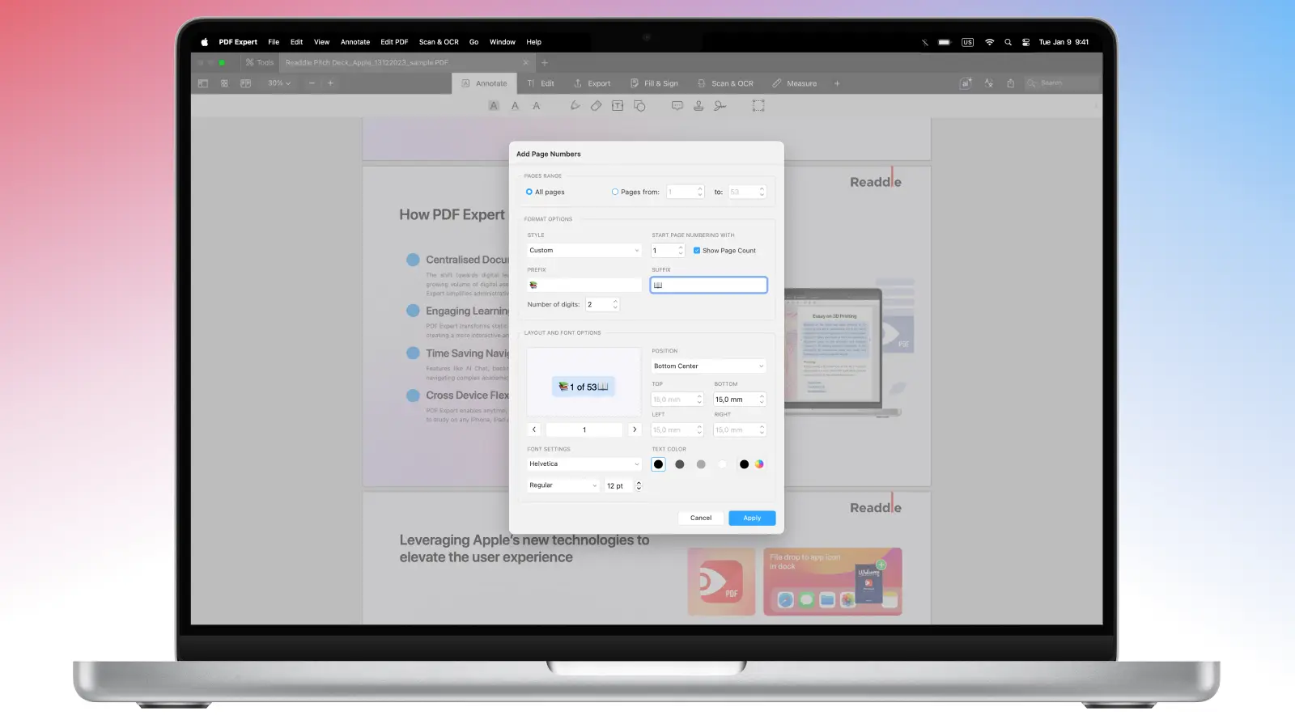Select the eraser annotation tool
The width and height of the screenshot is (1295, 728).
(x=596, y=106)
